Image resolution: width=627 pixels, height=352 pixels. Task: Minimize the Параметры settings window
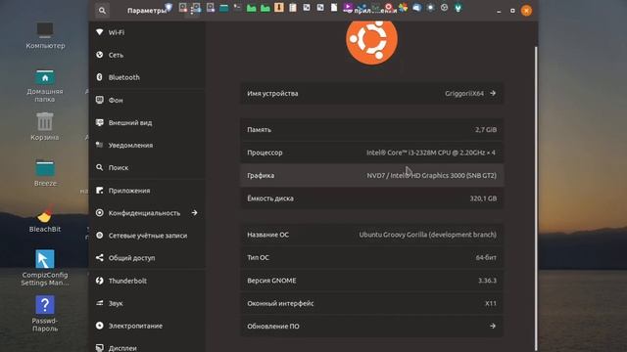[x=499, y=11]
